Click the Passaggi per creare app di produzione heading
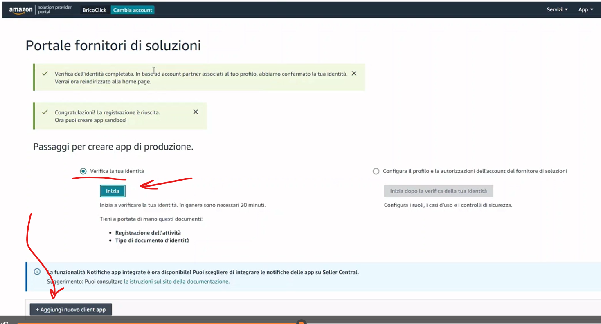This screenshot has height=324, width=601. [x=113, y=147]
